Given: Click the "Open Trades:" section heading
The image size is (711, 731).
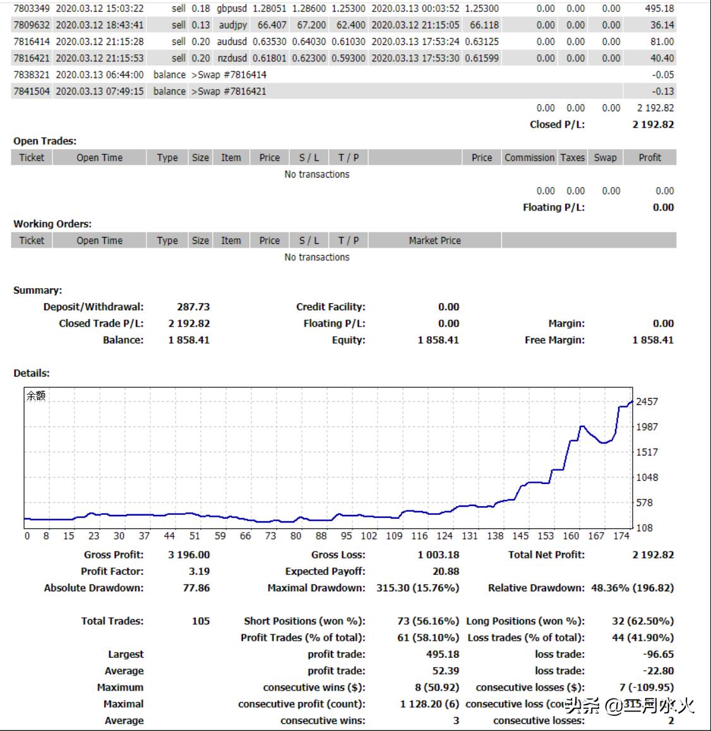Looking at the screenshot, I should click(x=45, y=141).
